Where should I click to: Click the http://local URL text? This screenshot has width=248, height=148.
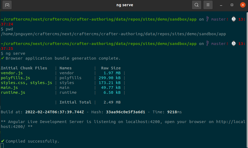[x=231, y=122]
